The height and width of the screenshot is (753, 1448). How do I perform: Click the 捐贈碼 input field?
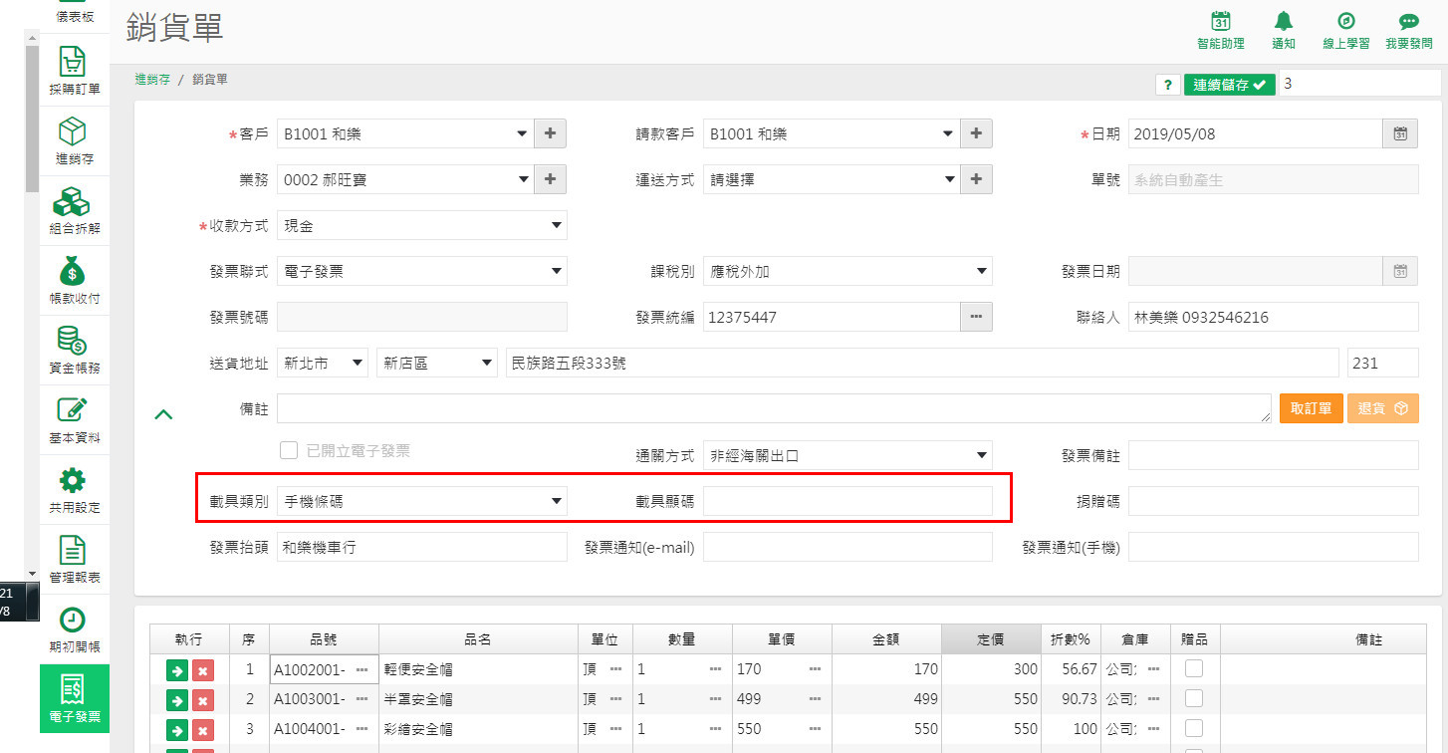pos(1273,501)
